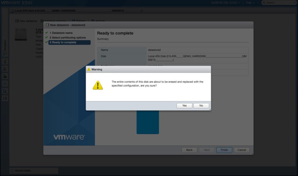Screen dimensions: 298x176
Task: Click the blue partition layout block
Action: (148, 122)
